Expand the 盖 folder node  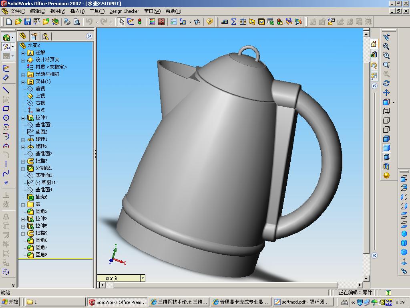tap(23, 205)
